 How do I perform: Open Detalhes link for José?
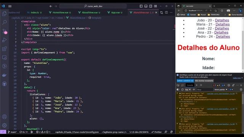[222, 29]
